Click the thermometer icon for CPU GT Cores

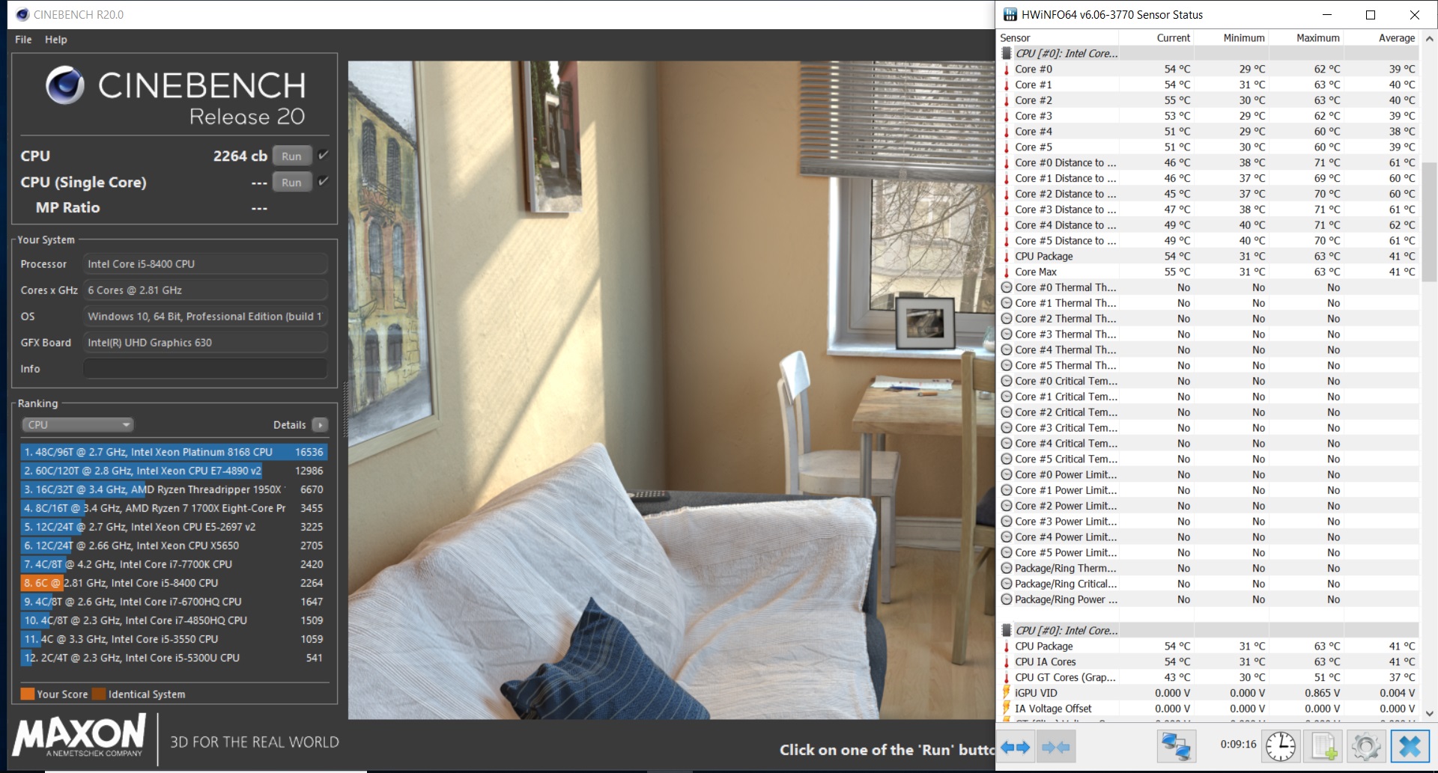pos(1007,677)
